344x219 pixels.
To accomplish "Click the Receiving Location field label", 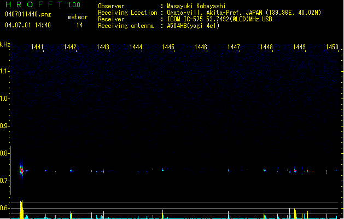I will 127,13.
